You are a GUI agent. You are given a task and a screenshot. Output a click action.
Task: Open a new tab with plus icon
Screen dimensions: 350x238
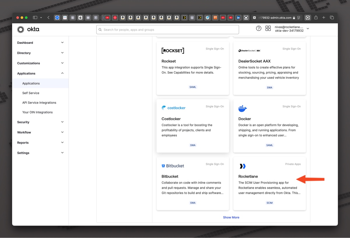click(x=324, y=18)
